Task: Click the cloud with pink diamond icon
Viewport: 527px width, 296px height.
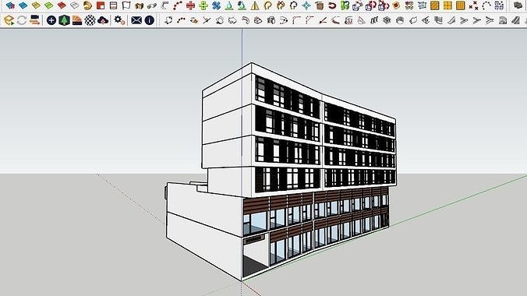Action: tap(103, 20)
